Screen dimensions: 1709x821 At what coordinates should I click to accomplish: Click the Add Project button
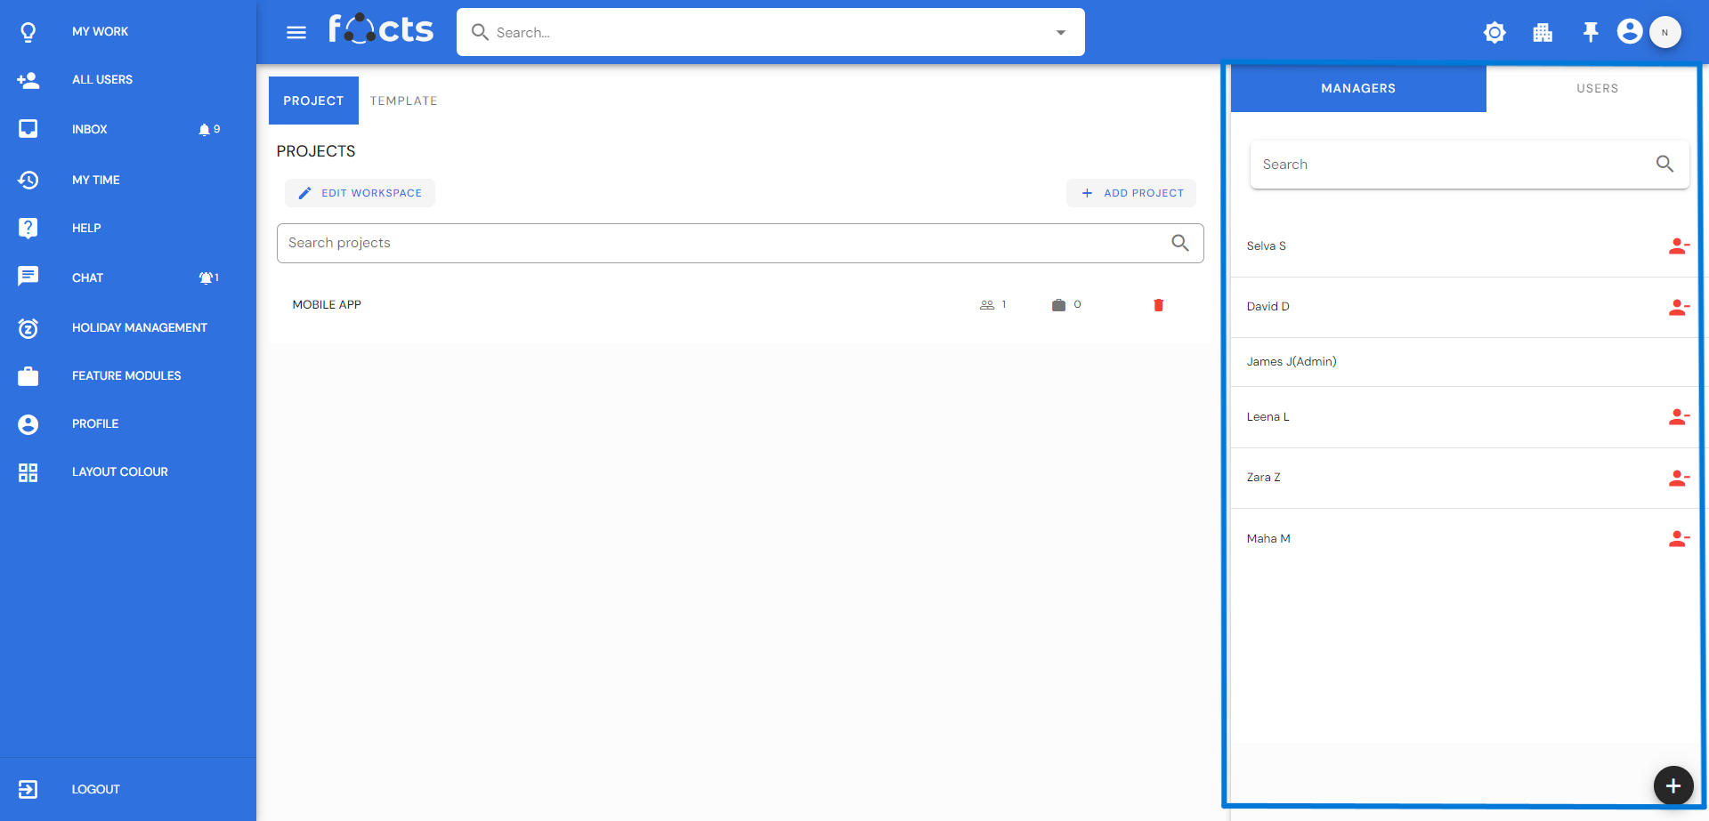pyautogui.click(x=1131, y=193)
